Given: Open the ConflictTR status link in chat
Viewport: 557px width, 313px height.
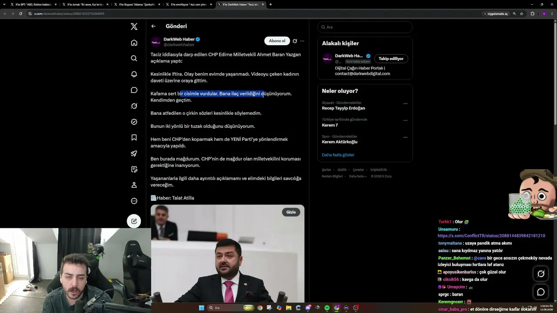Looking at the screenshot, I should click(491, 236).
